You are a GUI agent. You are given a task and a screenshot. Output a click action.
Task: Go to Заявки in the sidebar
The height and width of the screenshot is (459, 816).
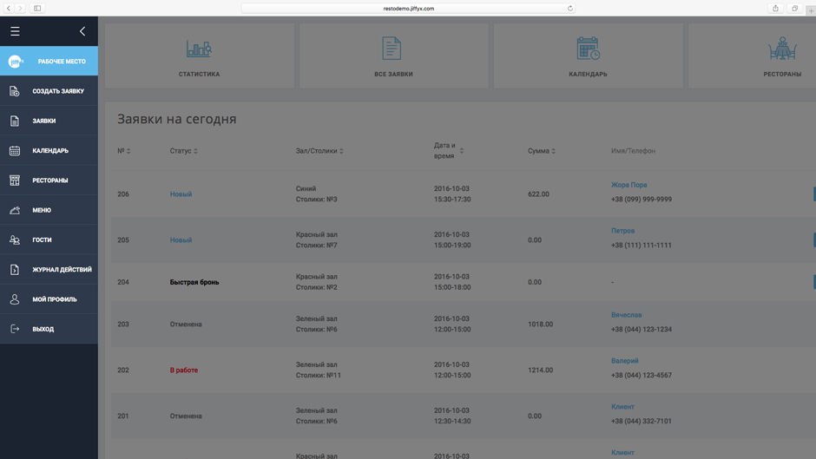43,121
